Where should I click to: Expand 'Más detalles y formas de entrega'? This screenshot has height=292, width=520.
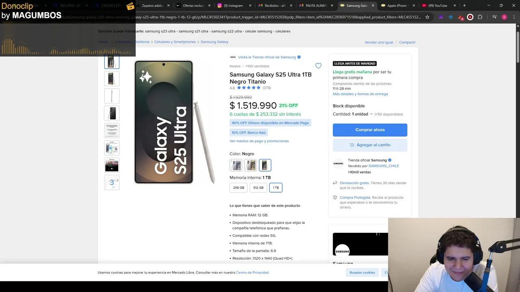click(360, 94)
